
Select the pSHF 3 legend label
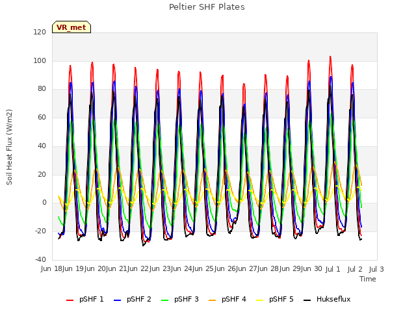pos(187,299)
